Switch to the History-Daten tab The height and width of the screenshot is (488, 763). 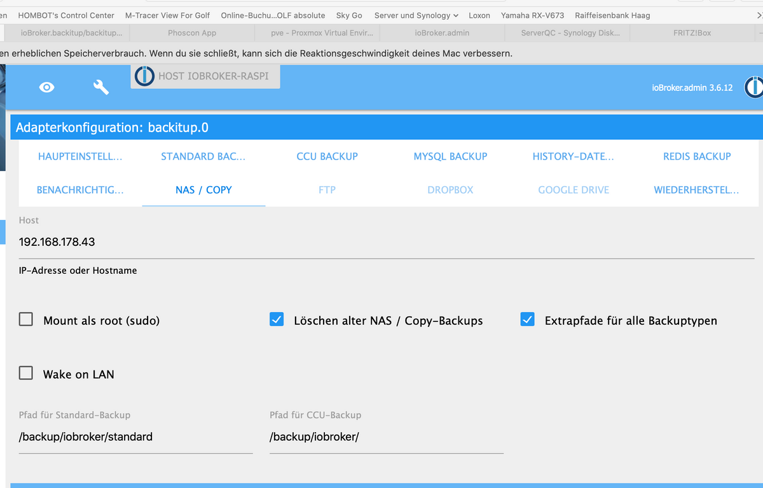[x=574, y=156]
